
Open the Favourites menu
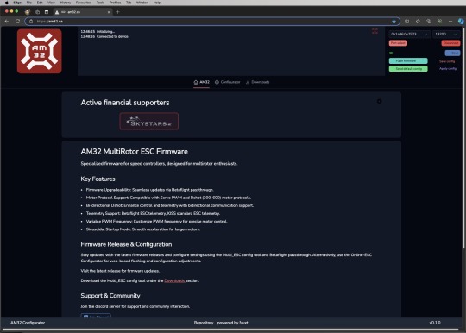(x=84, y=3)
